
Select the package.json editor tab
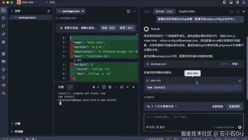[71, 11]
